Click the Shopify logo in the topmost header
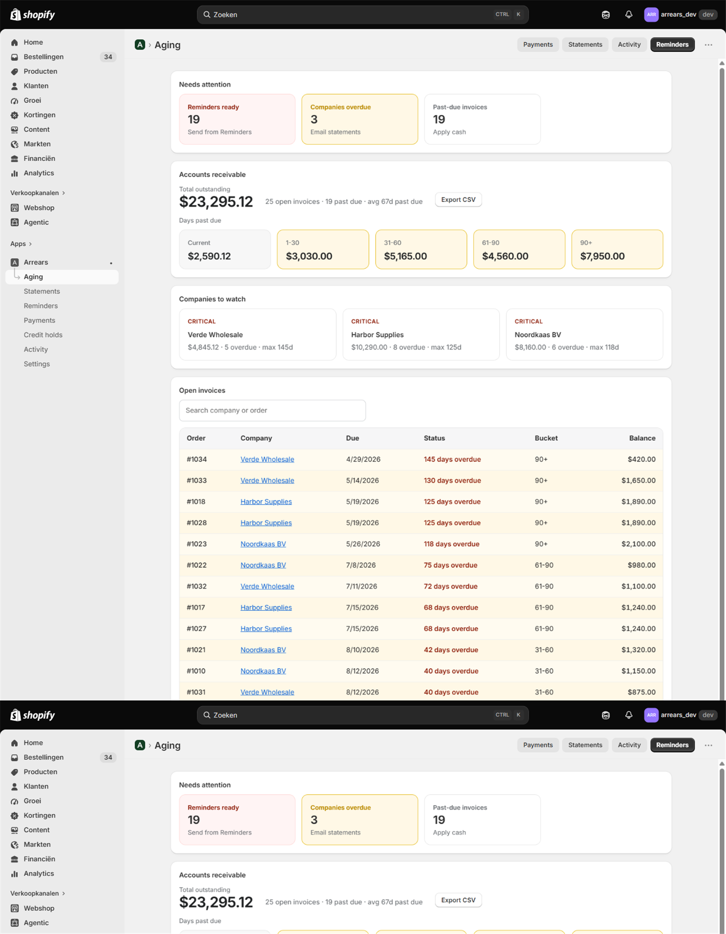 click(x=33, y=15)
